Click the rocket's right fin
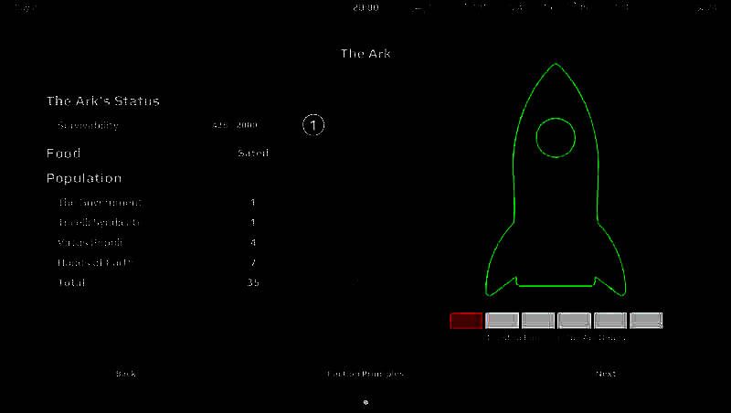 coord(610,274)
